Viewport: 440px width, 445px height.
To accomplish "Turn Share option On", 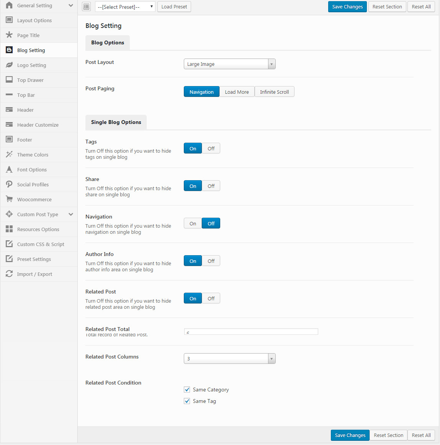I will pos(193,186).
